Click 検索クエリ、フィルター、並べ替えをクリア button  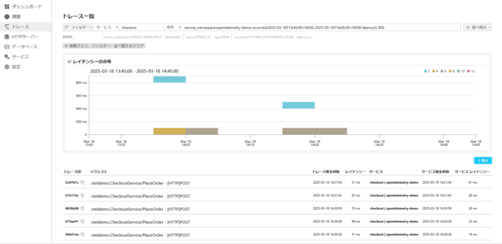(104, 46)
